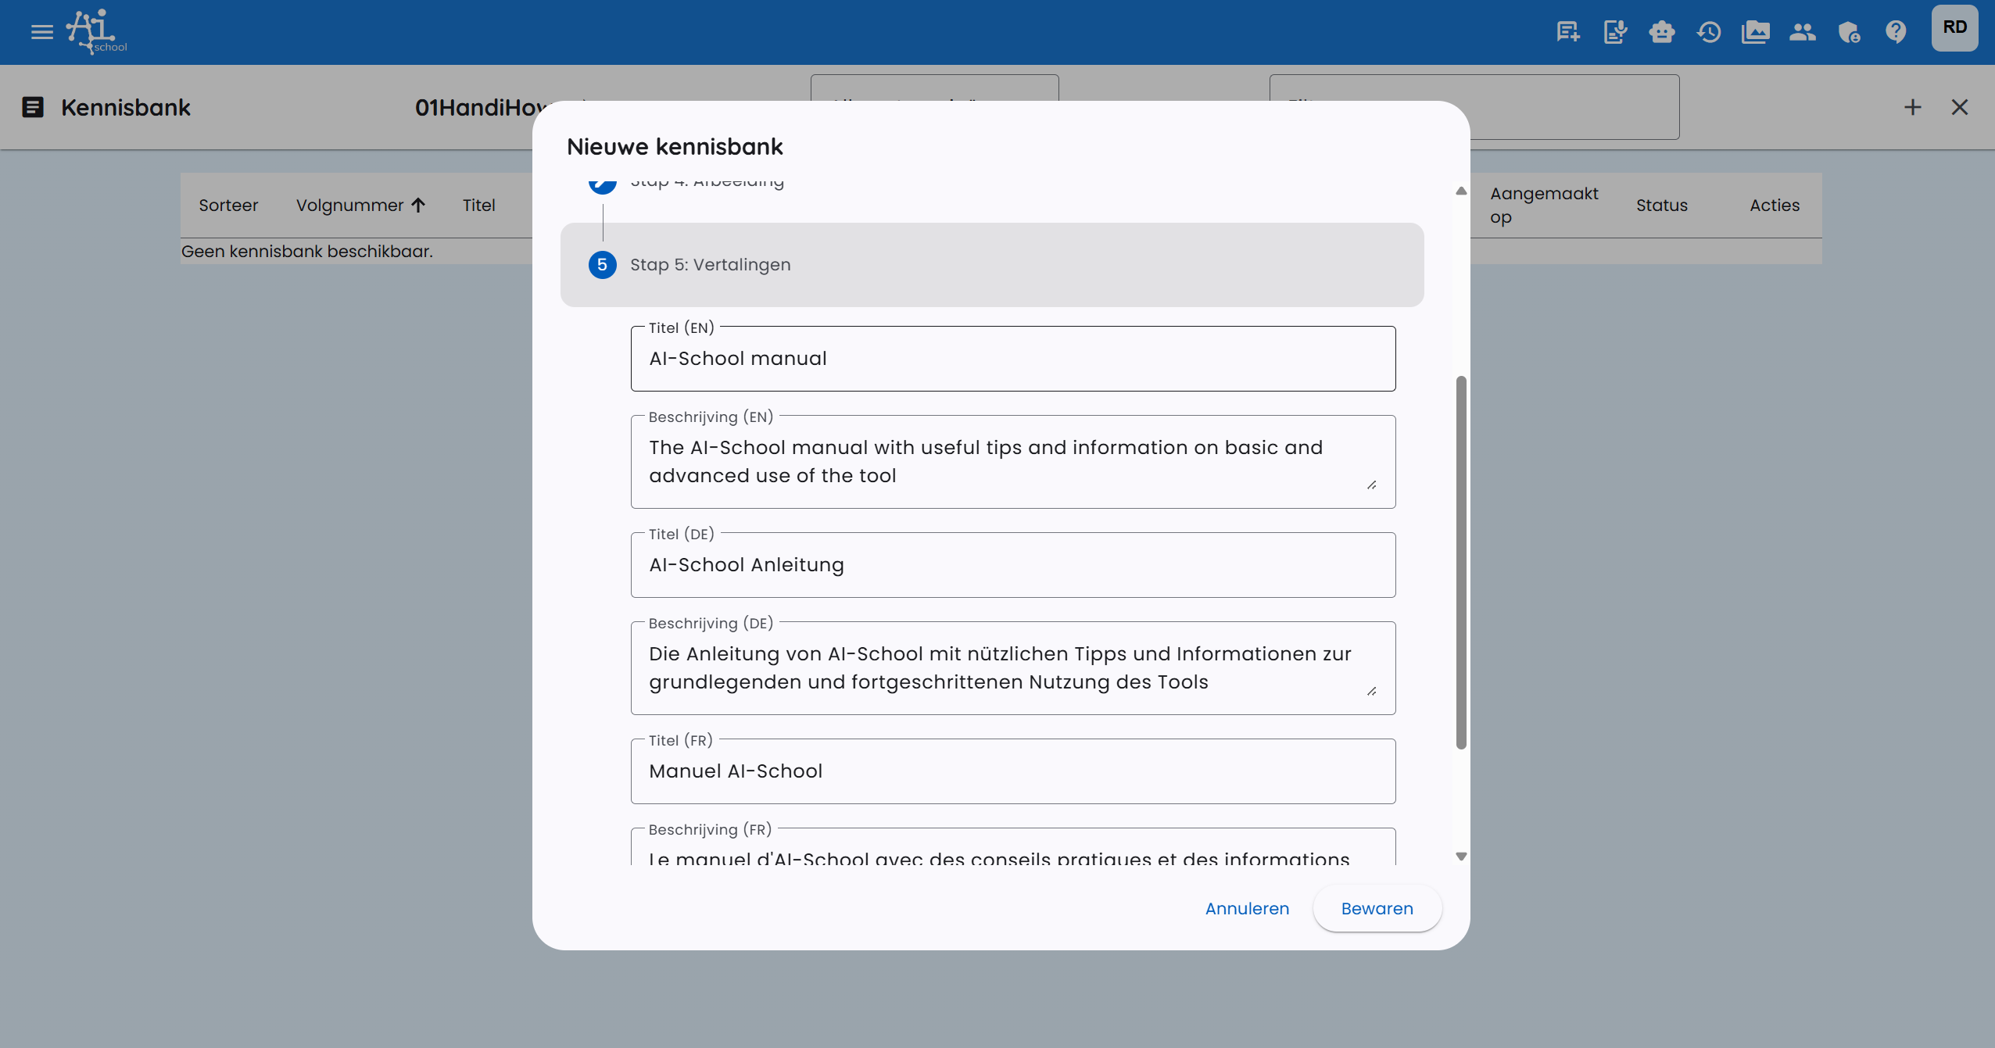View chat history
The height and width of the screenshot is (1048, 1995).
click(1709, 31)
